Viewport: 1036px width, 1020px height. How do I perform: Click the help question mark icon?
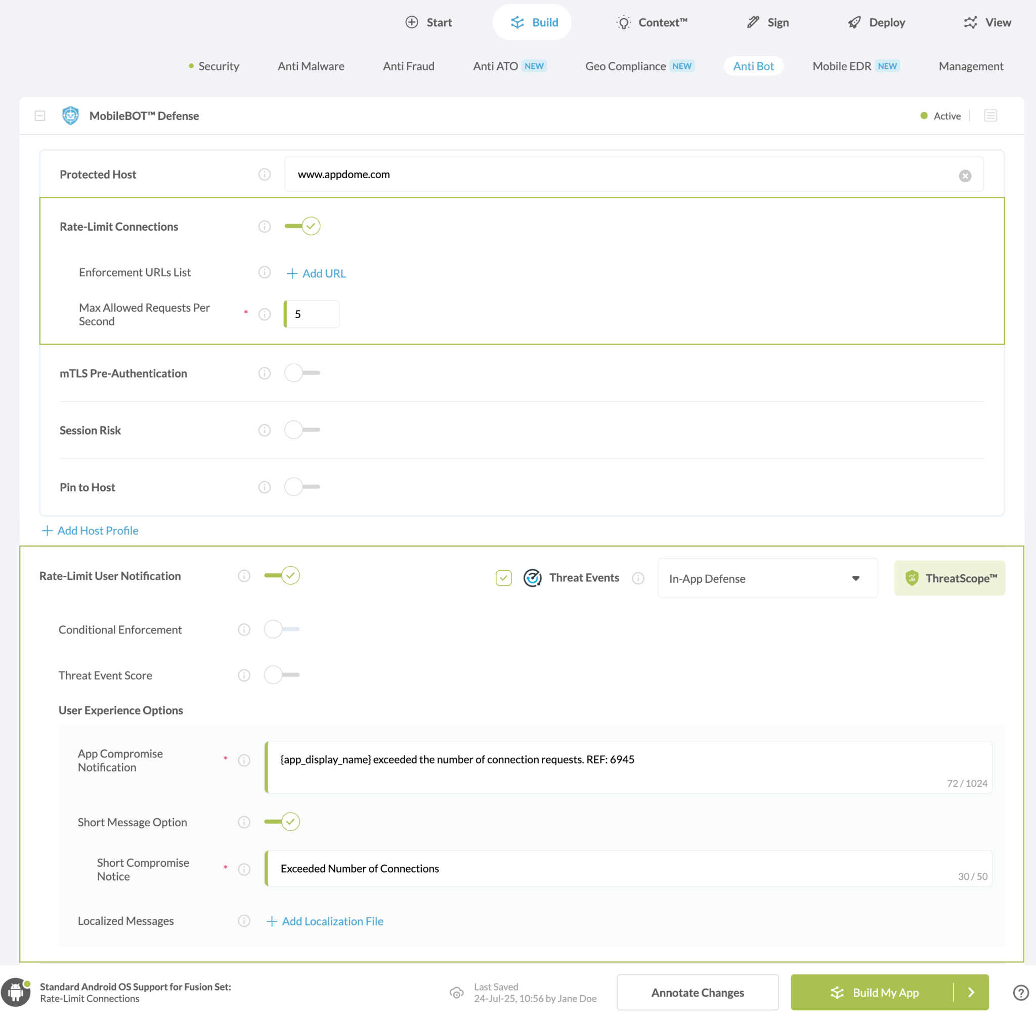point(1021,992)
